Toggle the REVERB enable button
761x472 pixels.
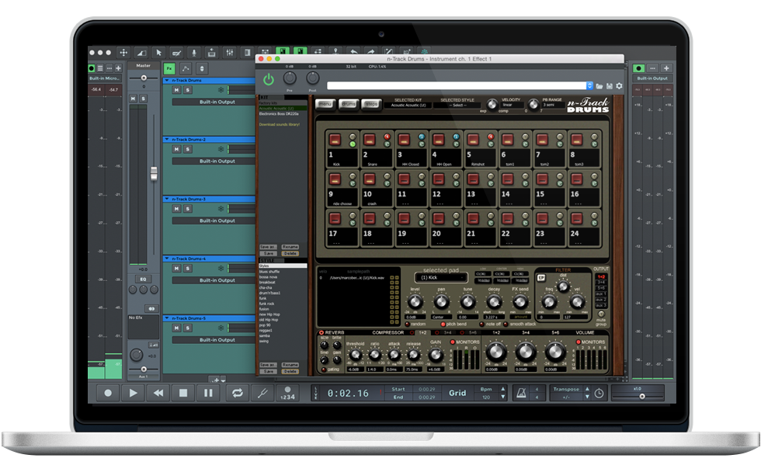coord(321,333)
